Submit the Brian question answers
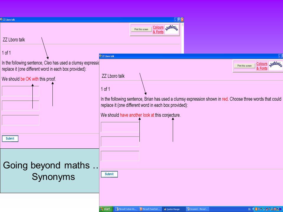 pyautogui.click(x=109, y=174)
